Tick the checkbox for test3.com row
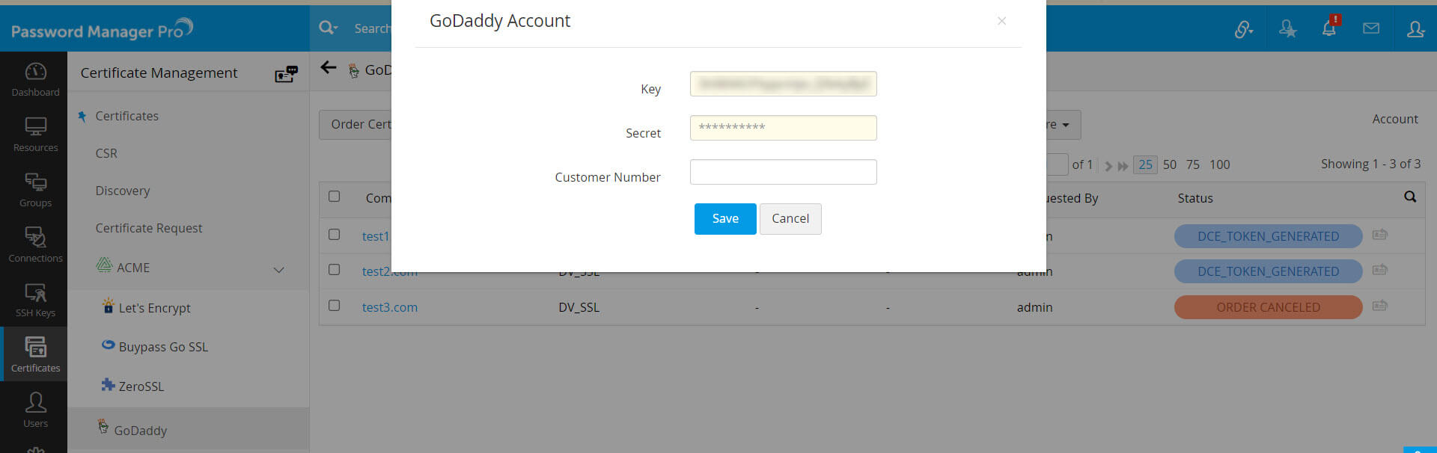The width and height of the screenshot is (1437, 453). coord(335,306)
